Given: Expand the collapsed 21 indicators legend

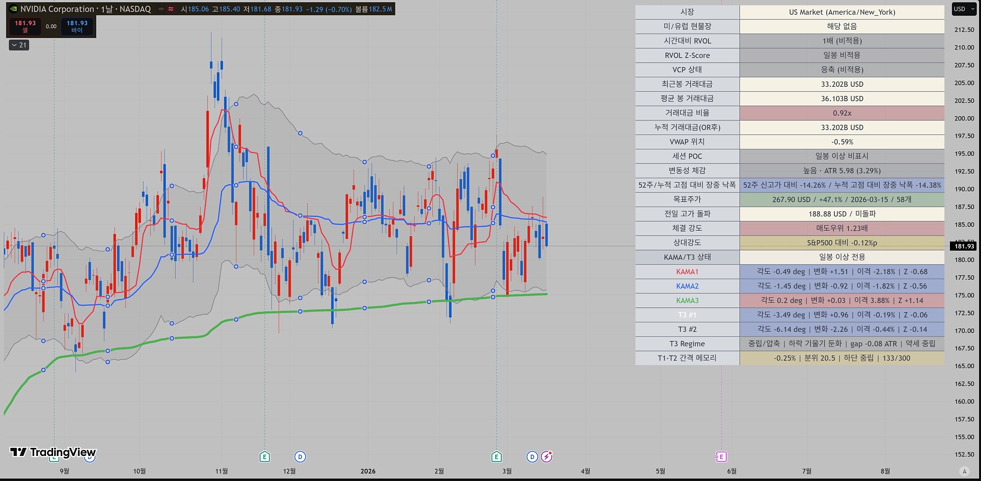Looking at the screenshot, I should pos(19,45).
